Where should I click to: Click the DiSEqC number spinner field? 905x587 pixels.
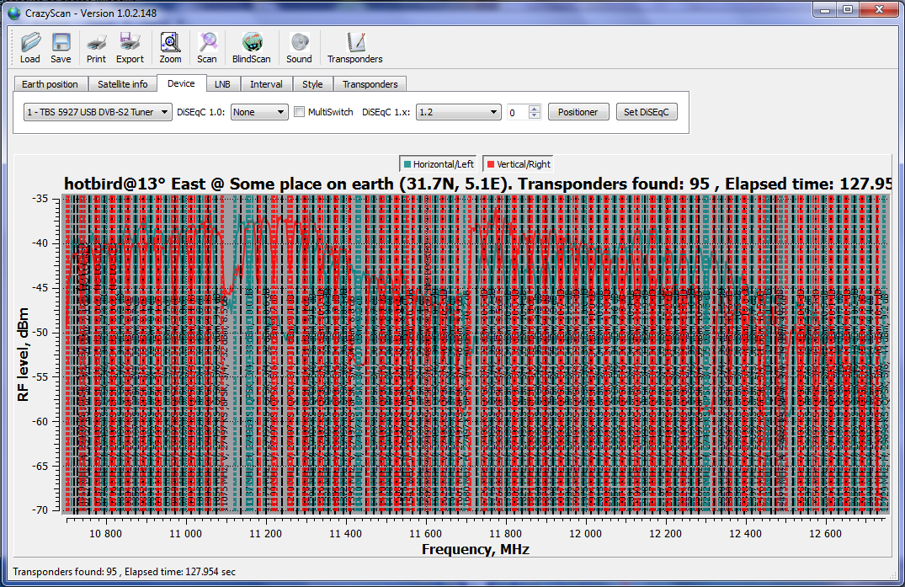click(x=517, y=112)
